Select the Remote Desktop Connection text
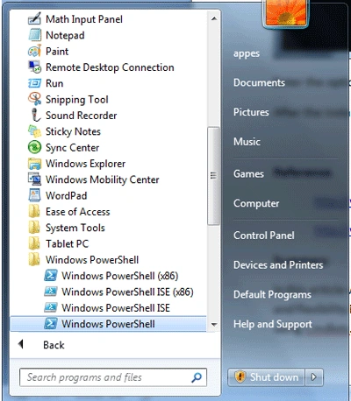351x401 pixels. pyautogui.click(x=110, y=67)
